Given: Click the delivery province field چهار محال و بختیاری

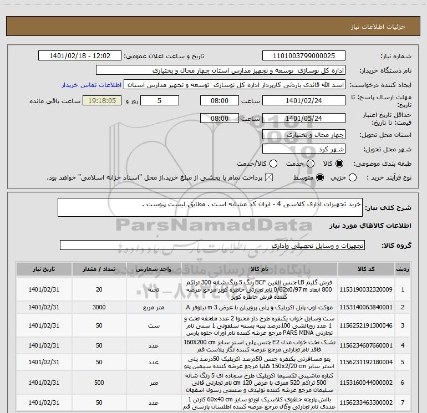Looking at the screenshot, I should tap(304, 135).
